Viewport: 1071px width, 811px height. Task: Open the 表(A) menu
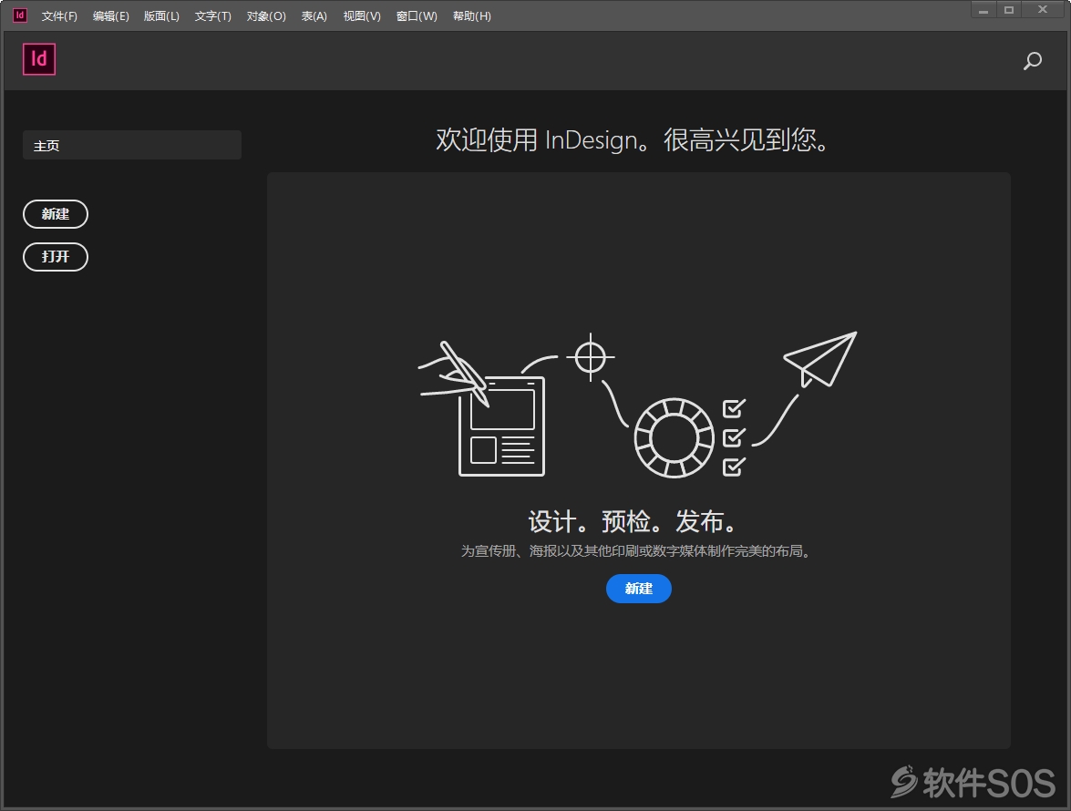(x=314, y=15)
